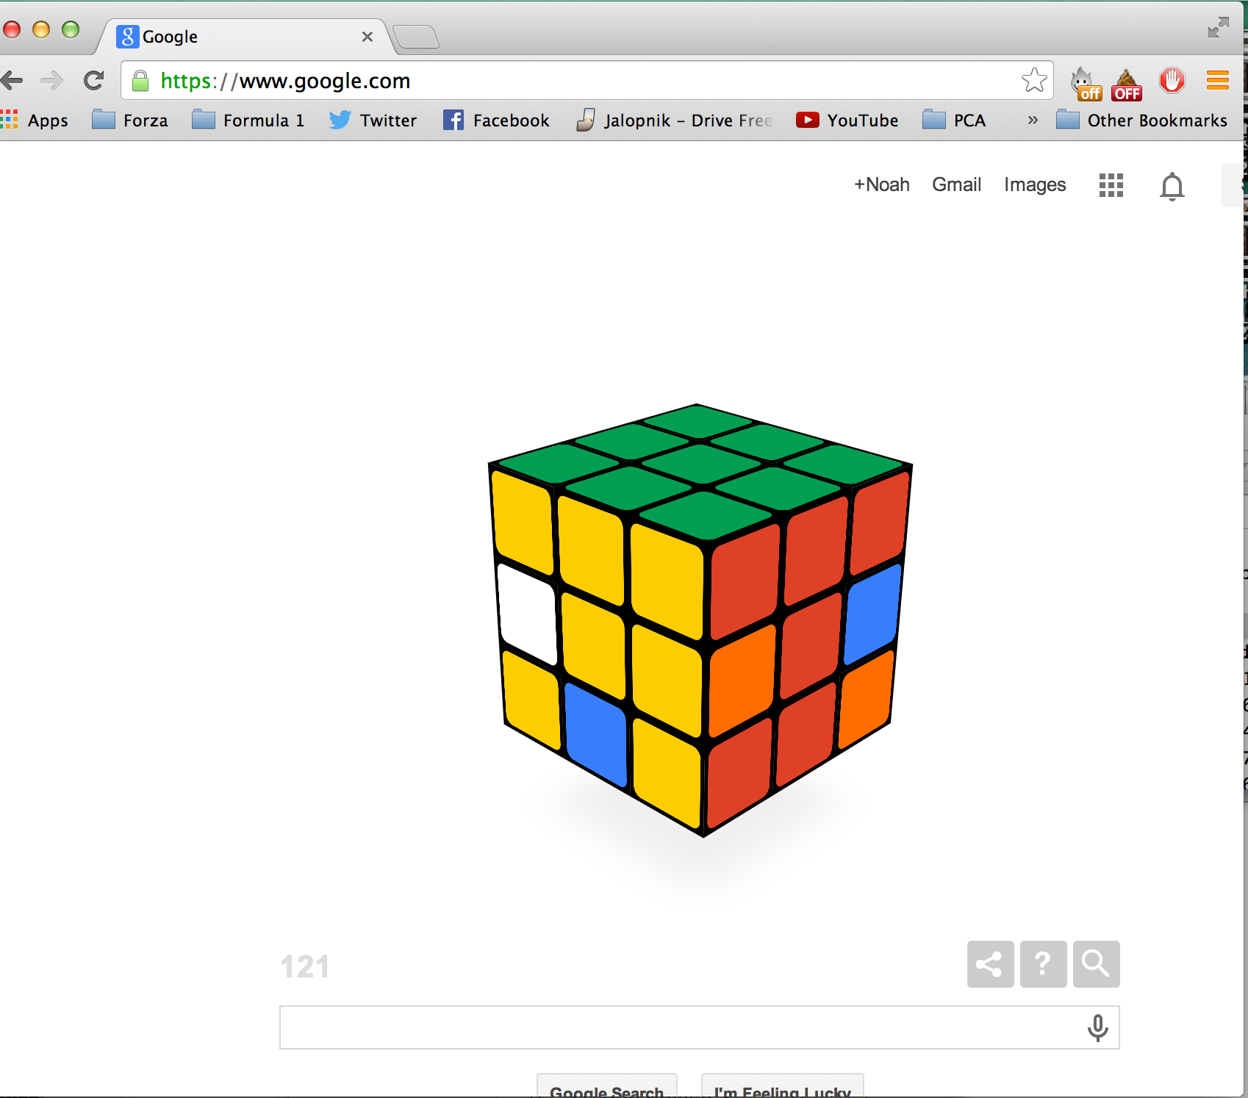
Task: Open the YouTube bookmark
Action: [847, 120]
